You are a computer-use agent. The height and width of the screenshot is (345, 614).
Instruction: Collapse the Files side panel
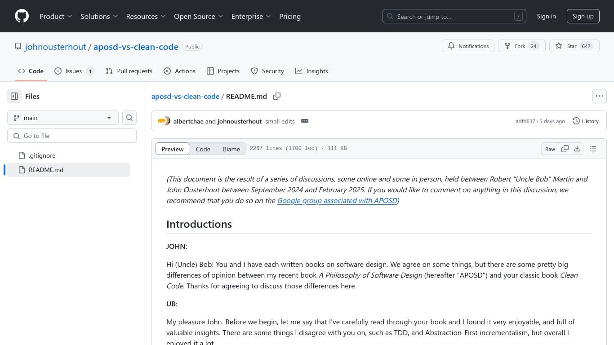coord(14,96)
